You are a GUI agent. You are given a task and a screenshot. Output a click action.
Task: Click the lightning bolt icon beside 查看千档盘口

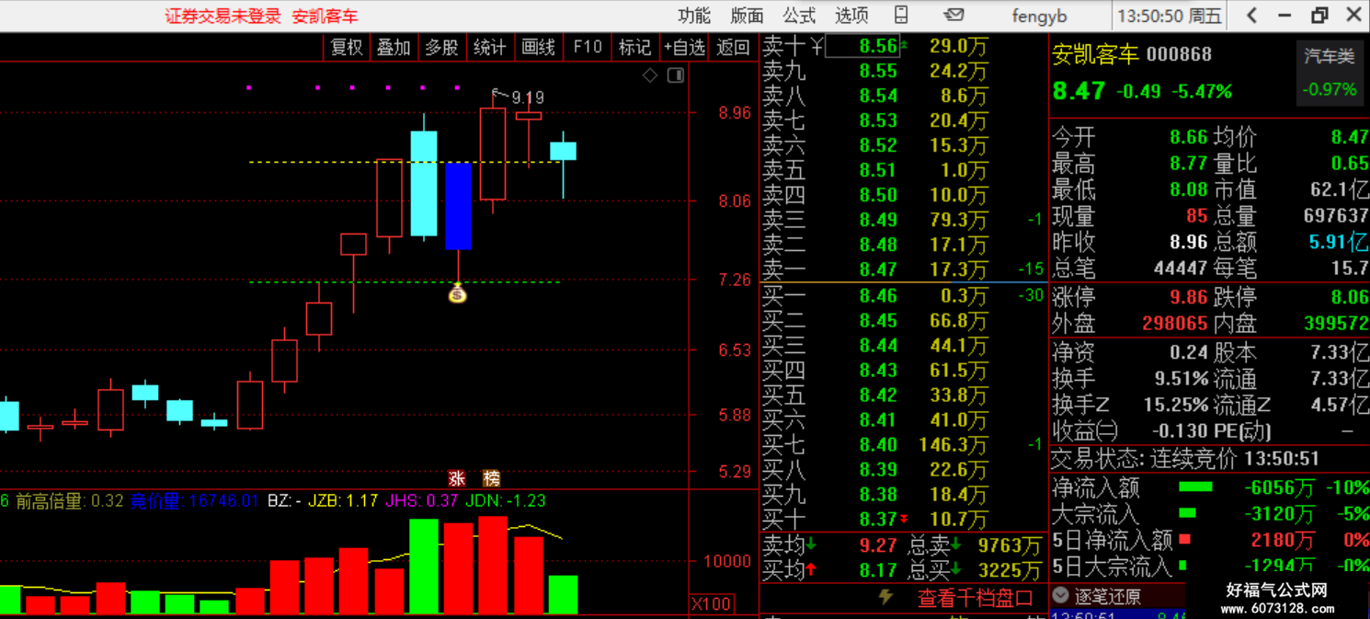click(885, 597)
